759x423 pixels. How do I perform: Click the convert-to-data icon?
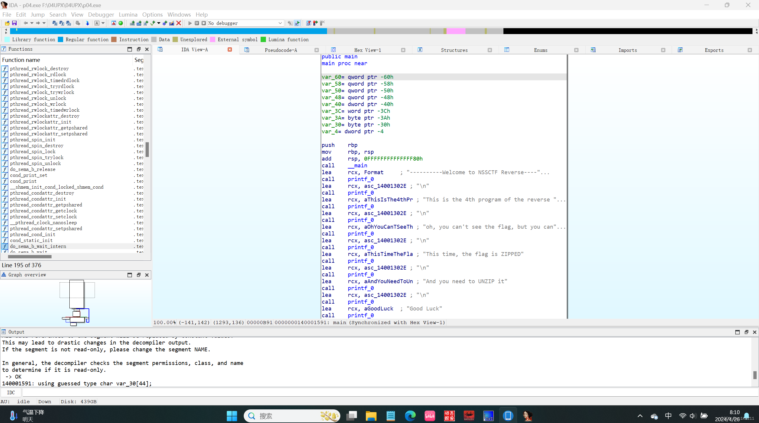(x=139, y=23)
